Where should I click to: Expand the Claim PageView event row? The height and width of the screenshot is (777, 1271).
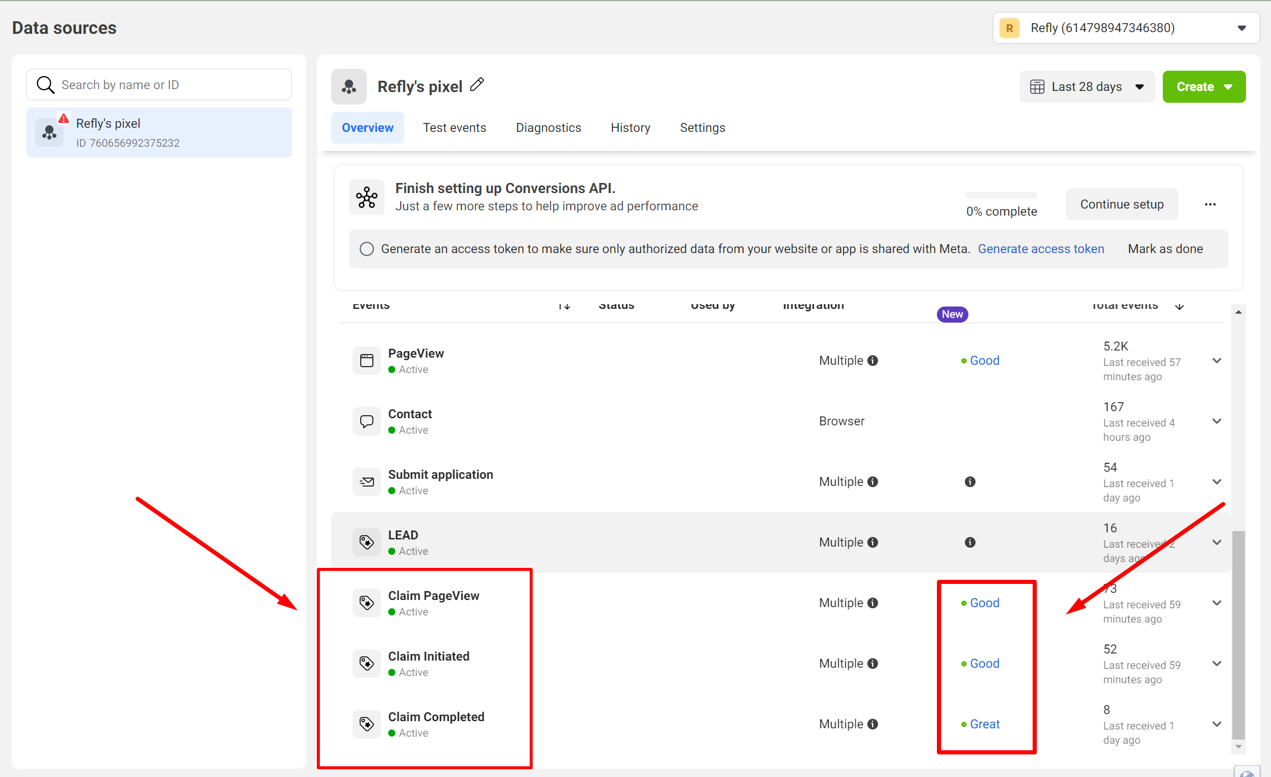click(1217, 603)
